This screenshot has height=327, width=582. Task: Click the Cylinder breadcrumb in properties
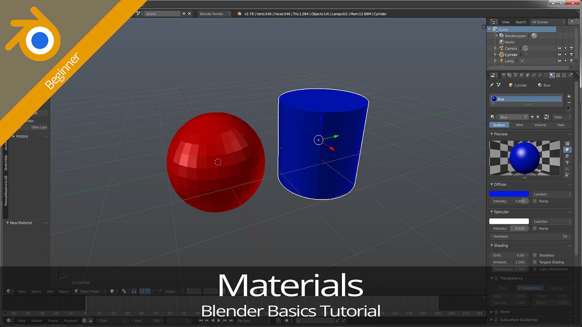[x=518, y=85]
